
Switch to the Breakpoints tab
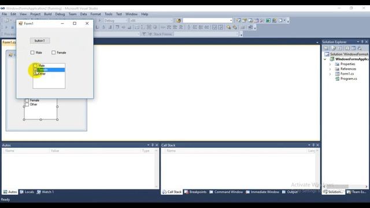[x=195, y=192]
